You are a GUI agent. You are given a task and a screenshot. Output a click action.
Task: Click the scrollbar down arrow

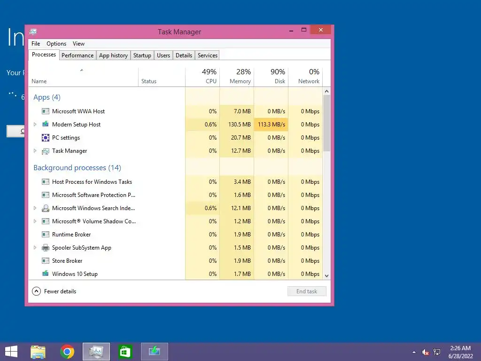coord(327,275)
